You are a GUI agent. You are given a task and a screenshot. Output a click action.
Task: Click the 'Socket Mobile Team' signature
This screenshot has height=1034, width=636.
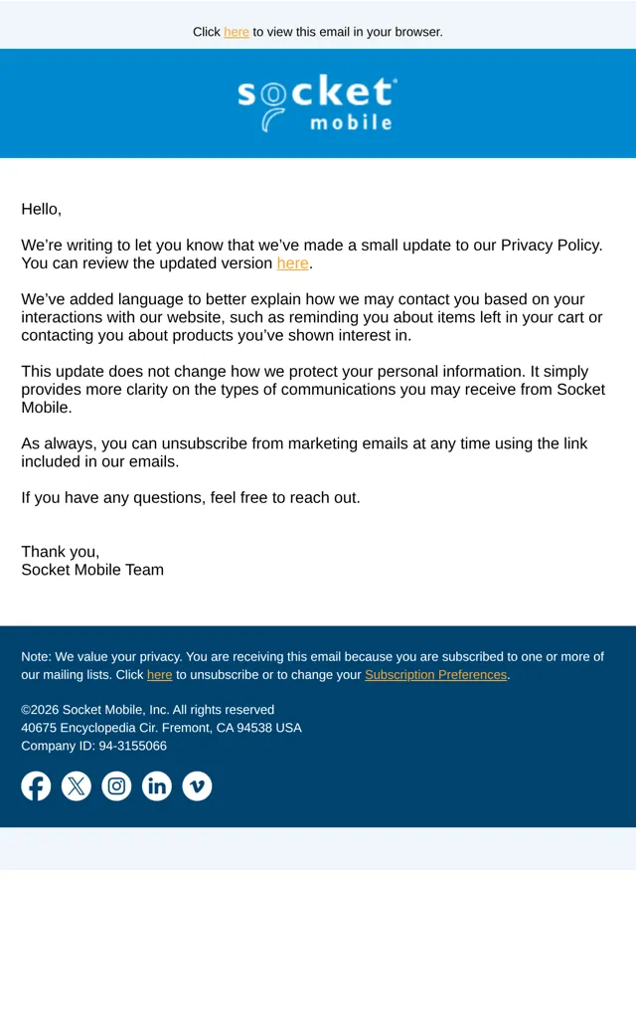(x=92, y=570)
